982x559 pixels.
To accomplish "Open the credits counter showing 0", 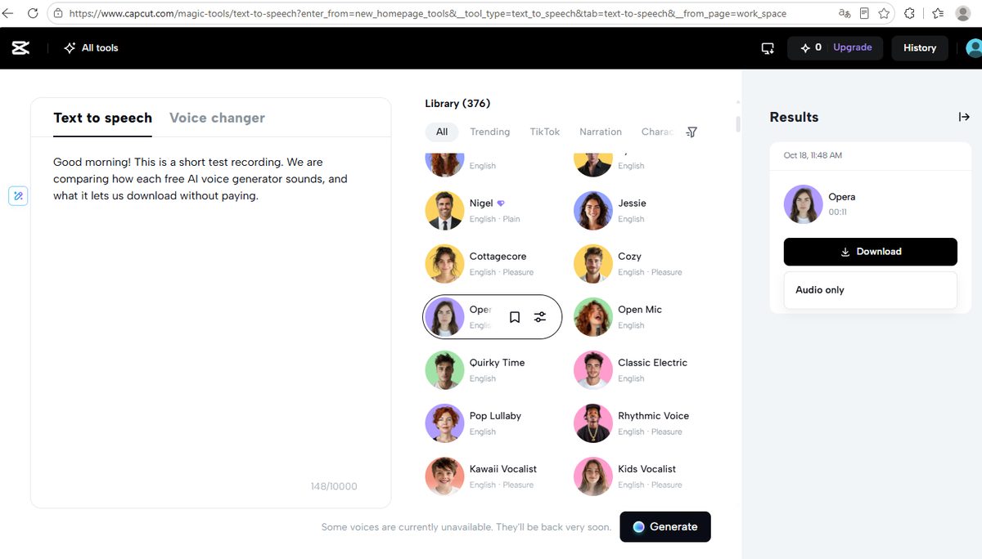I will point(812,47).
